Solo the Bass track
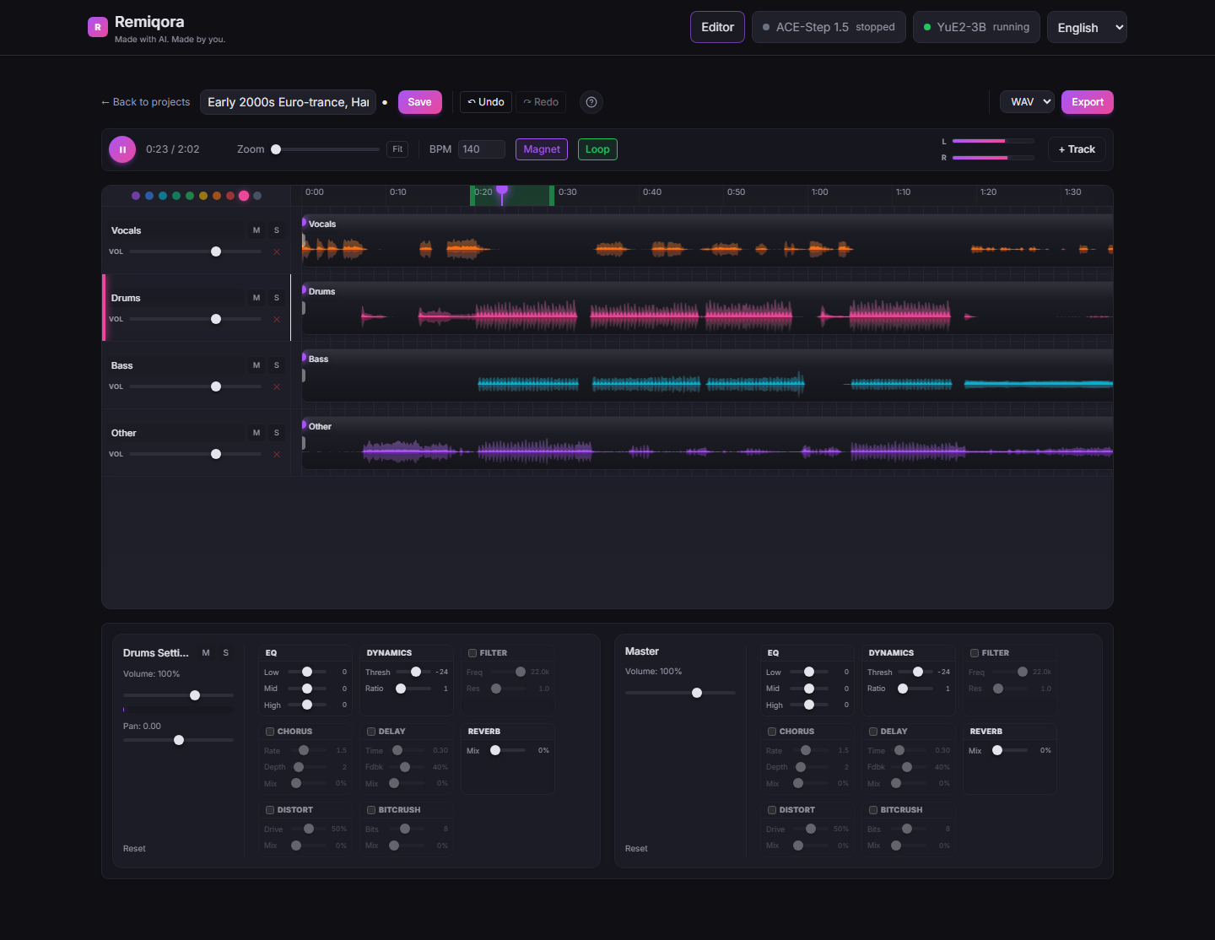The image size is (1215, 940). (x=277, y=365)
